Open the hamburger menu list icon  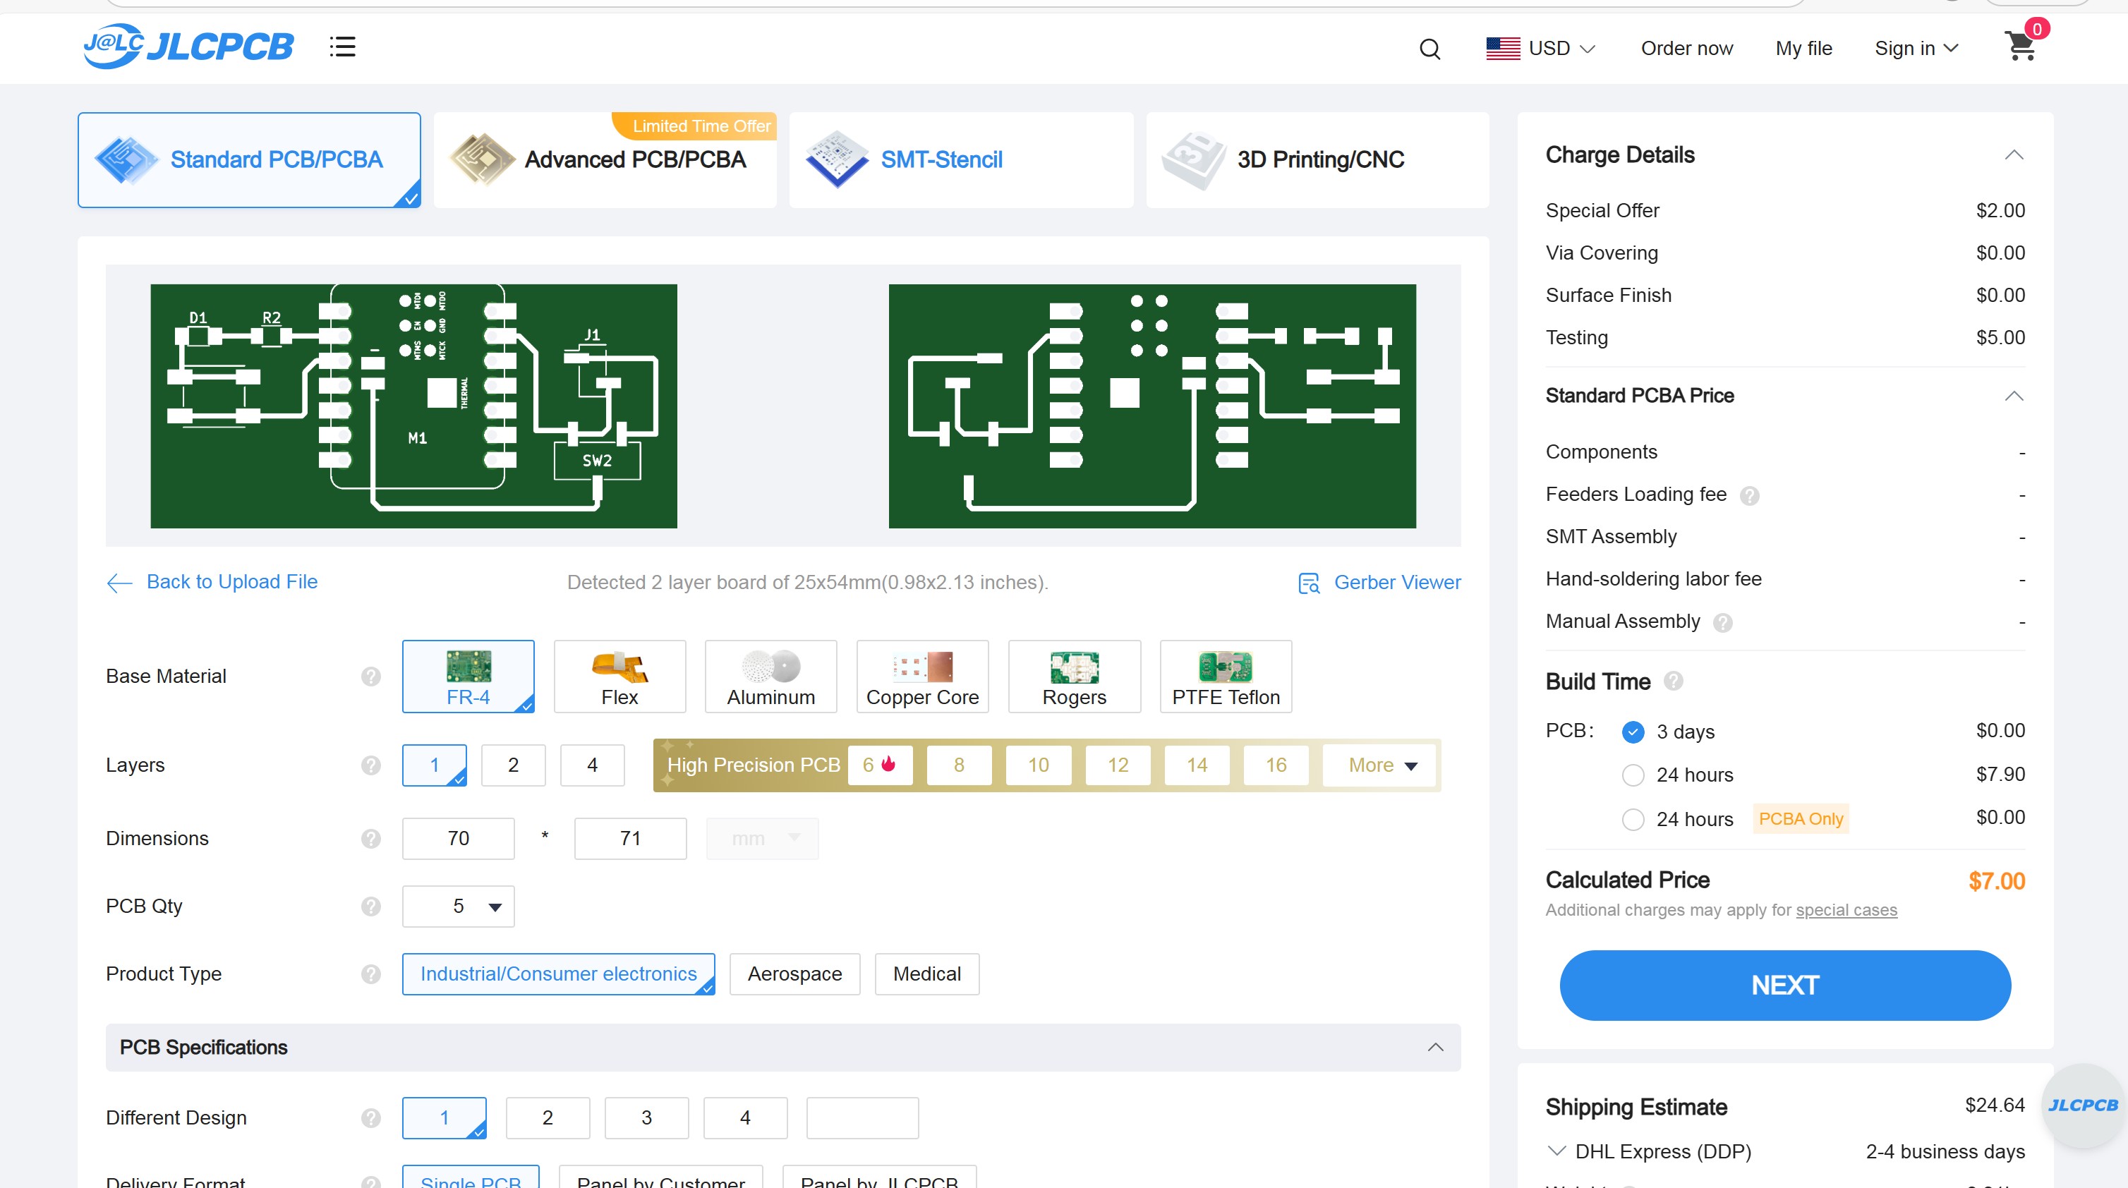pyautogui.click(x=342, y=47)
